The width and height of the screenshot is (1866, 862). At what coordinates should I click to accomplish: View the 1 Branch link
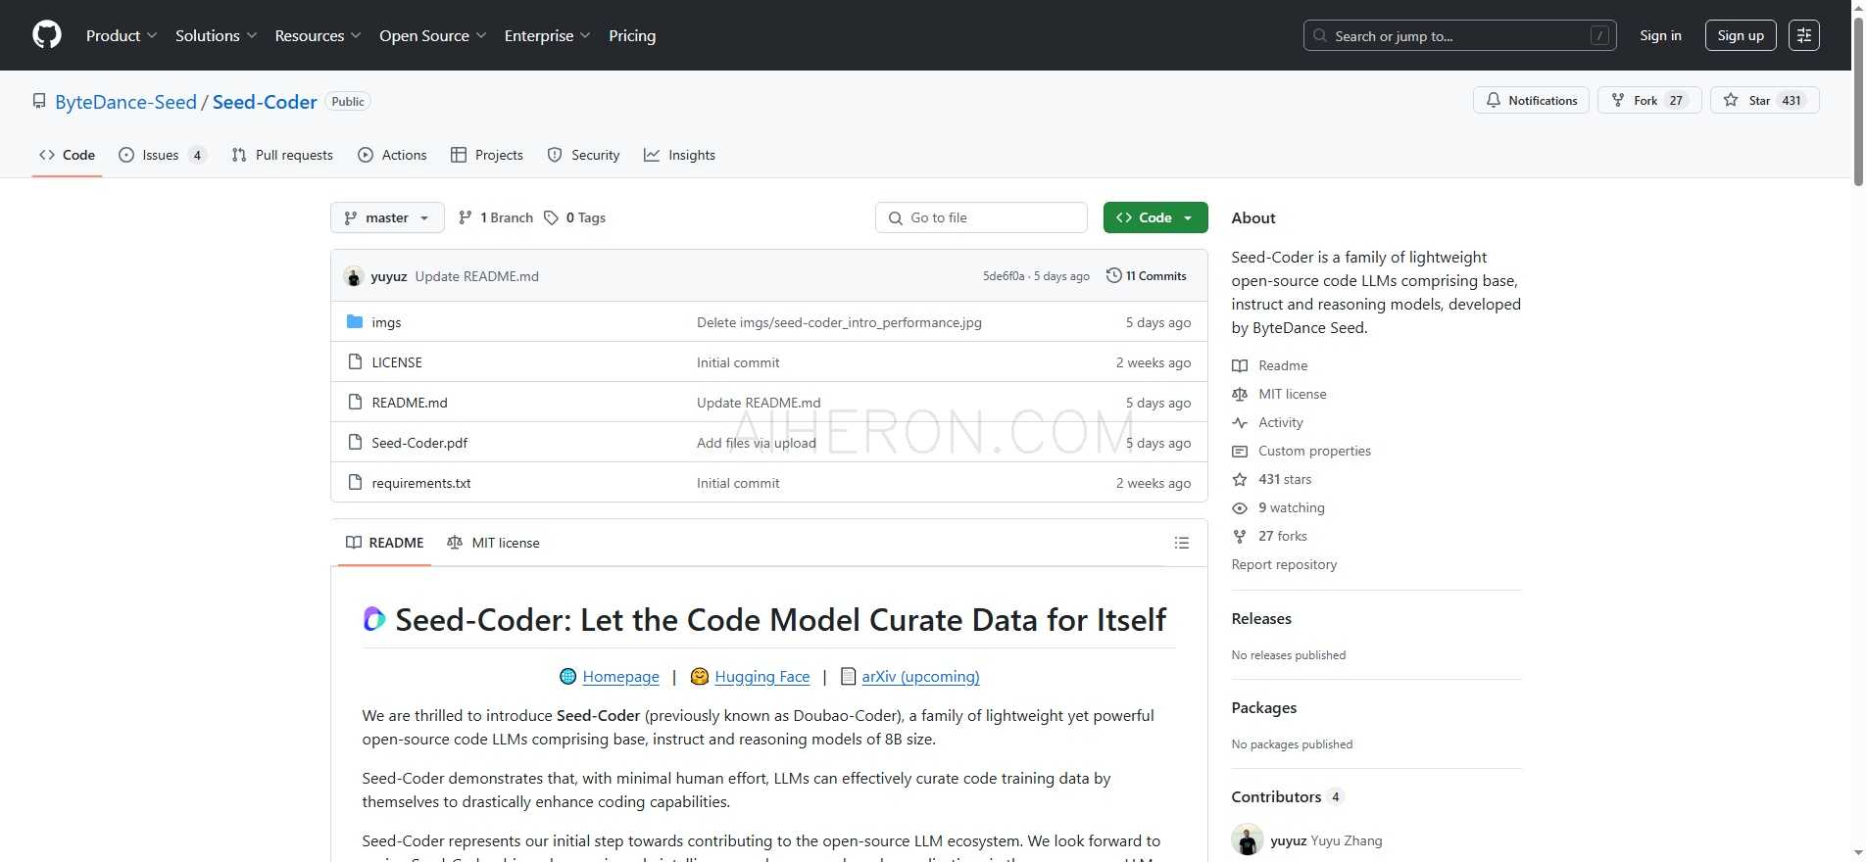pos(496,217)
